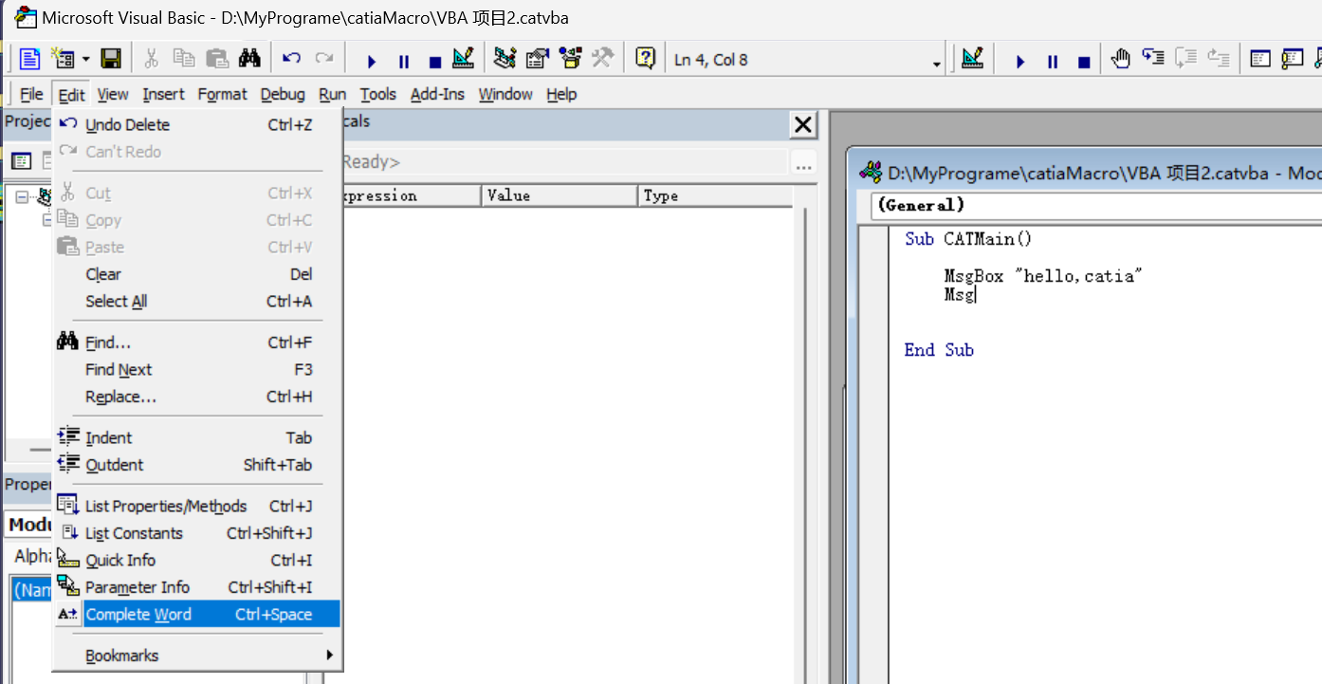The width and height of the screenshot is (1322, 684).
Task: Choose List Properties/Methods in the Edit menu
Action: (x=197, y=506)
